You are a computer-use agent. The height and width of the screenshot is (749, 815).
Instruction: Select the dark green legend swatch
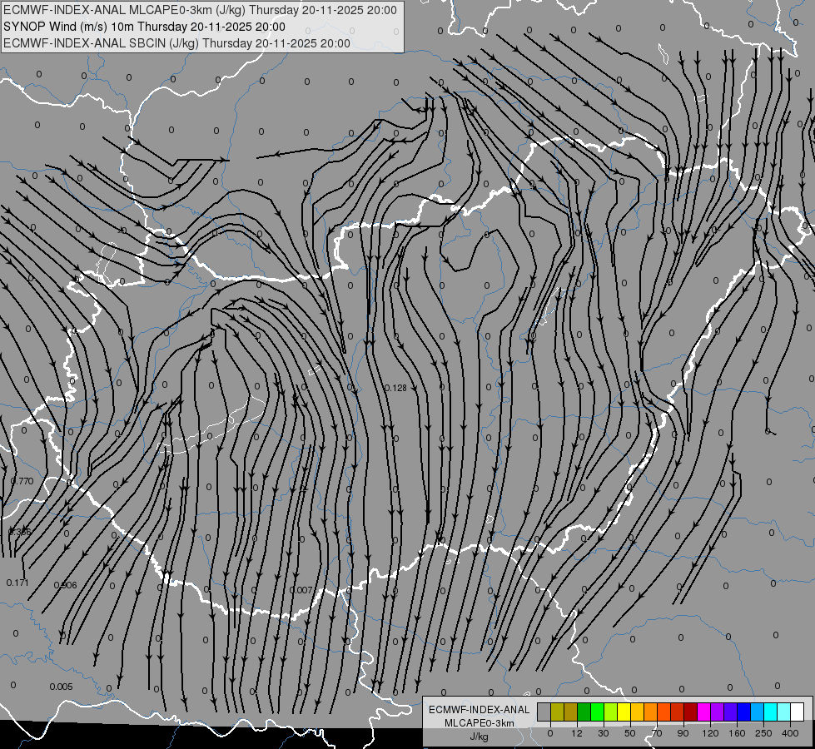[x=584, y=712]
